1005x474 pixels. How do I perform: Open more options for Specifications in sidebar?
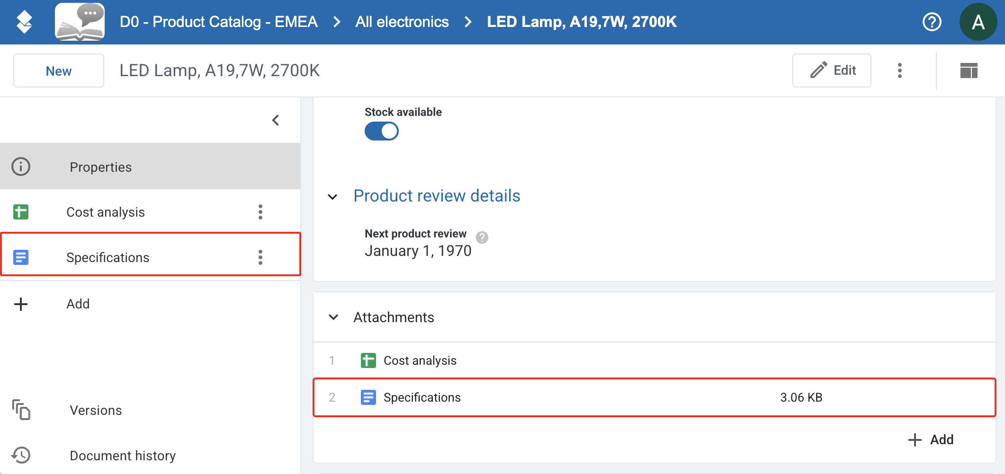click(260, 257)
